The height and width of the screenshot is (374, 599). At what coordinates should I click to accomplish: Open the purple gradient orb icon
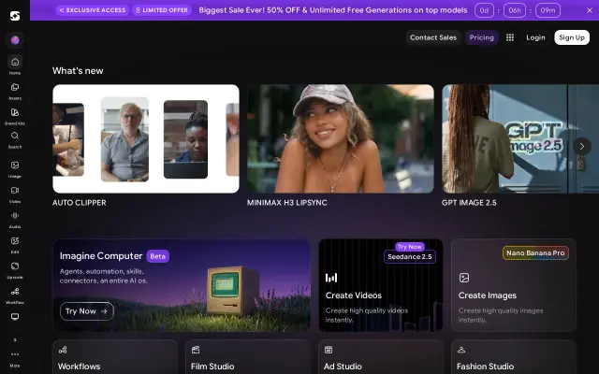15,40
